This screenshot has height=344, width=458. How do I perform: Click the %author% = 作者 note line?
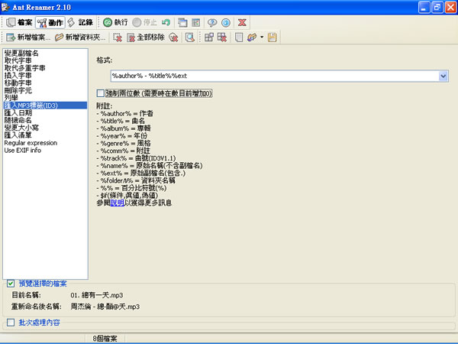point(124,113)
